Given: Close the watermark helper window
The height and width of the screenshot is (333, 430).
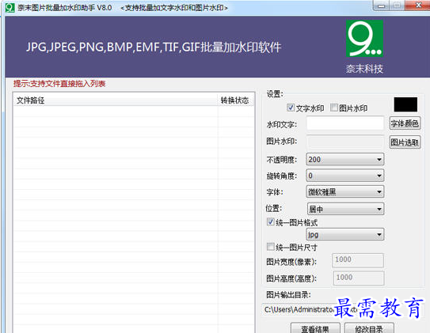Looking at the screenshot, I should tap(417, 6).
